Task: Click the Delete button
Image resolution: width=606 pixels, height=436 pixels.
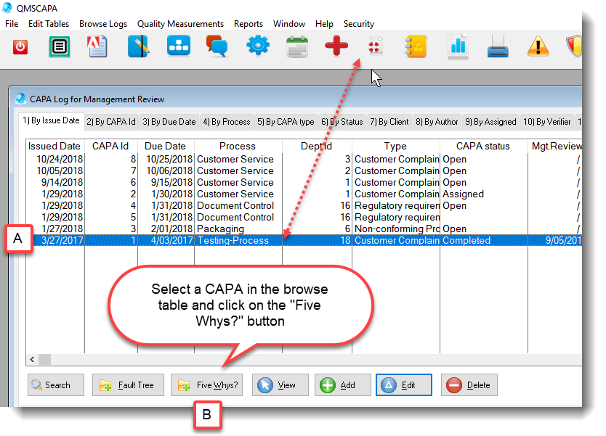Action: (x=470, y=385)
